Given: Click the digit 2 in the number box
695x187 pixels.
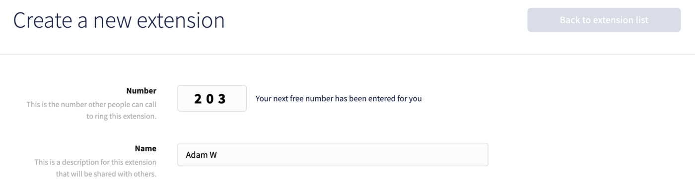Looking at the screenshot, I should click(198, 99).
